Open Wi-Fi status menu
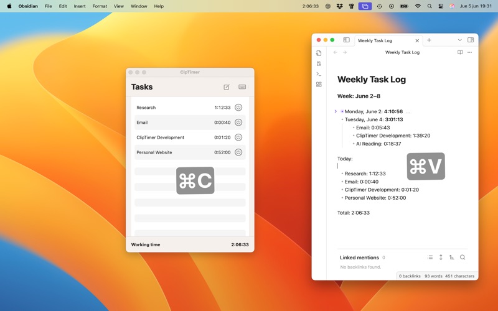 418,6
